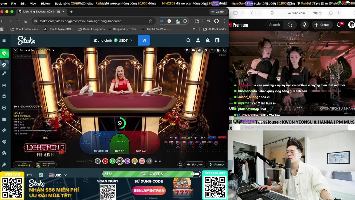
Task: Open the game help question icon
Action: (x=218, y=50)
